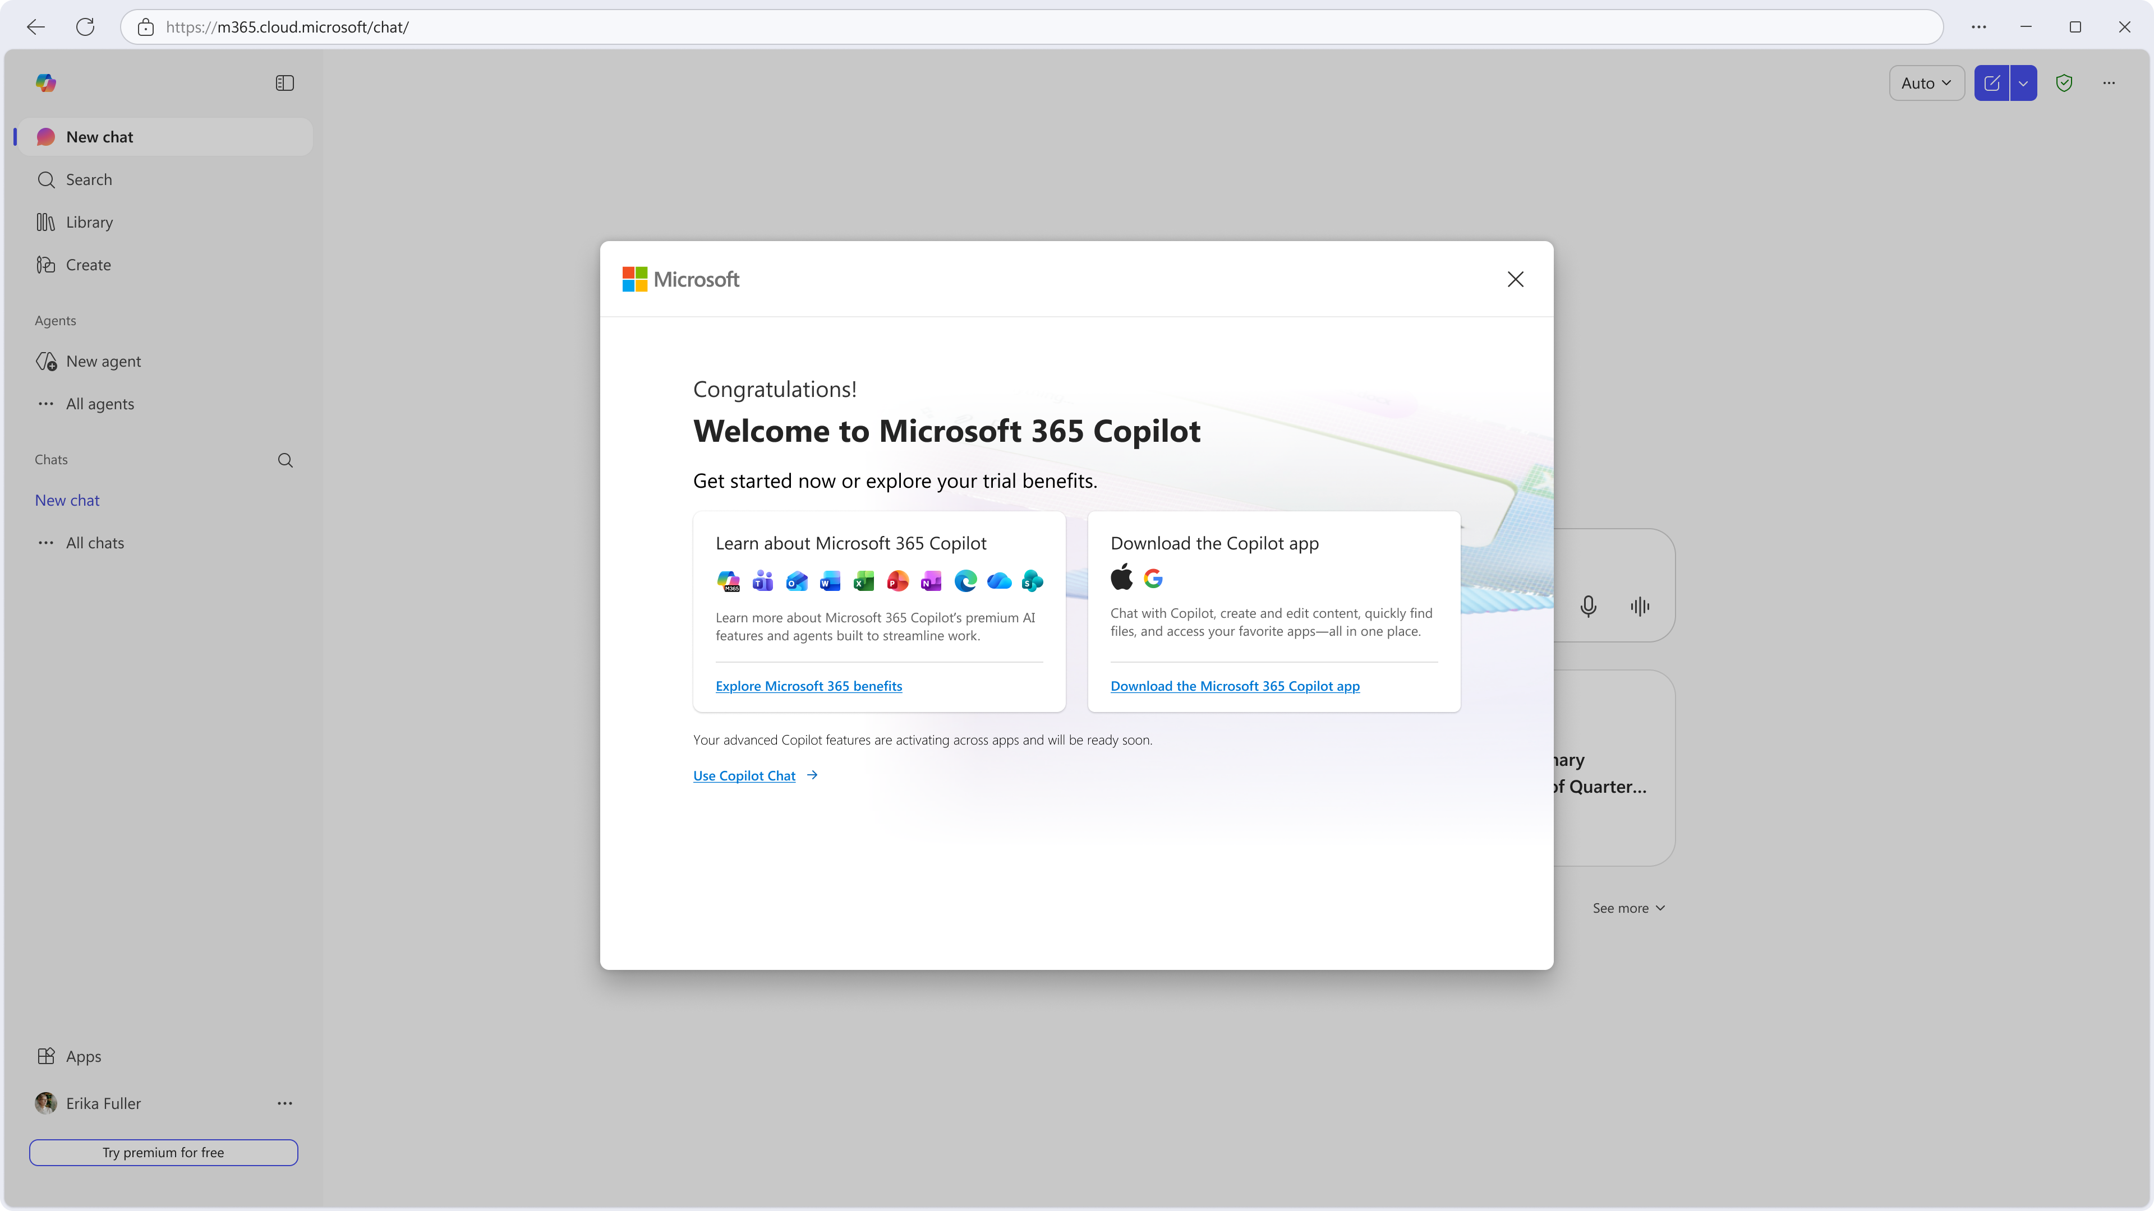Open the Apps section
This screenshot has height=1211, width=2154.
(x=165, y=1056)
